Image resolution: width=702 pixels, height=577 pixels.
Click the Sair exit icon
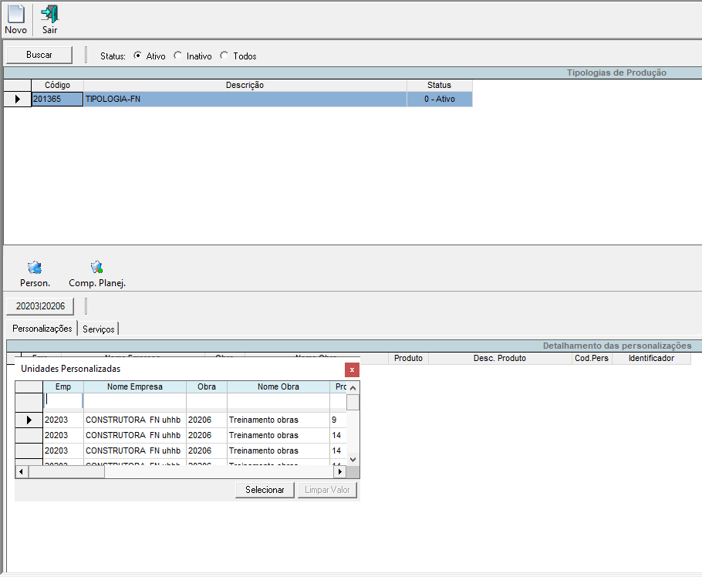(50, 14)
